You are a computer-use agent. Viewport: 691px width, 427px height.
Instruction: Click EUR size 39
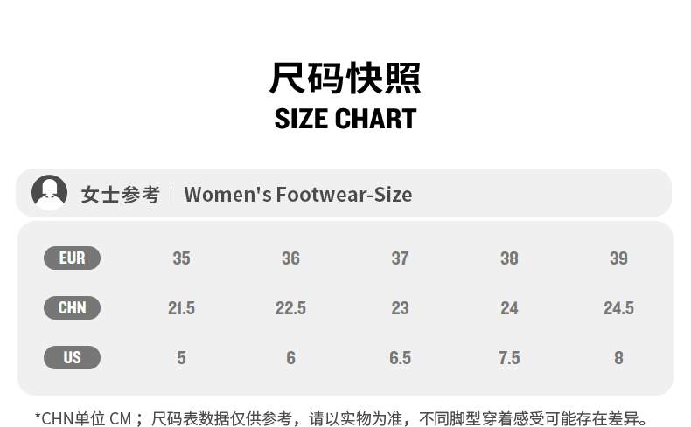click(618, 258)
